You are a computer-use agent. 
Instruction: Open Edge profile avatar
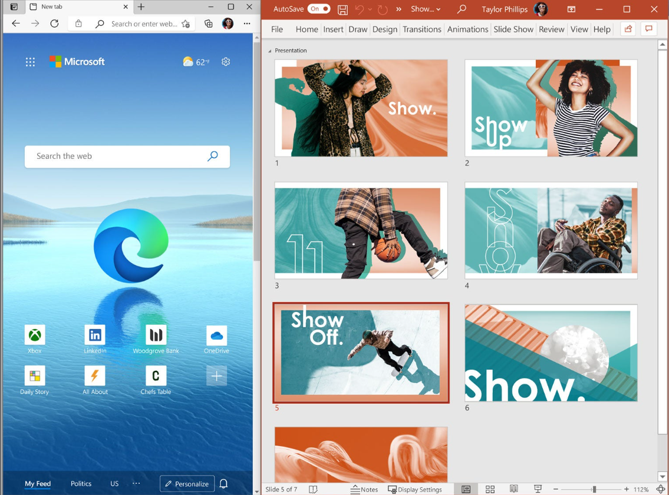(228, 24)
